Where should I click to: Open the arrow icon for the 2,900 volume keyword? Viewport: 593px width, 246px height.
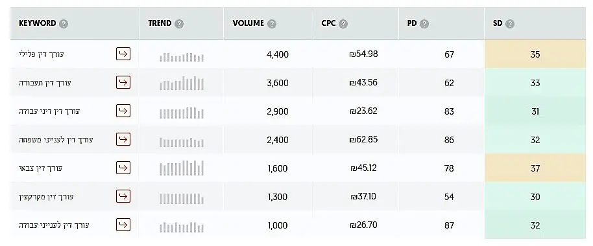(123, 111)
